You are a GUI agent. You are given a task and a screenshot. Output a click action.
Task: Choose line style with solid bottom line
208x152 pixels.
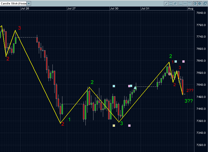point(181,3)
